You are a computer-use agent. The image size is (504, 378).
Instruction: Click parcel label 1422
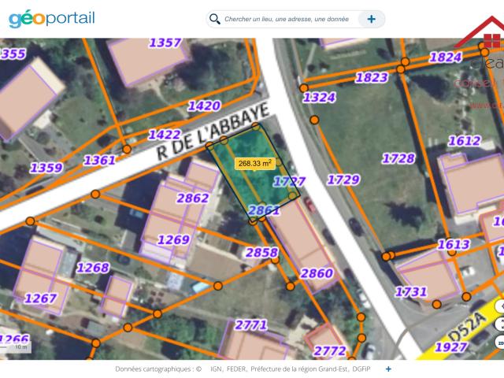[165, 135]
